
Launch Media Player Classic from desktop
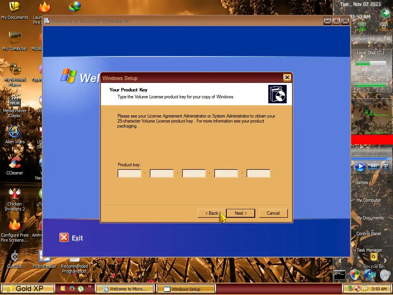[15, 106]
